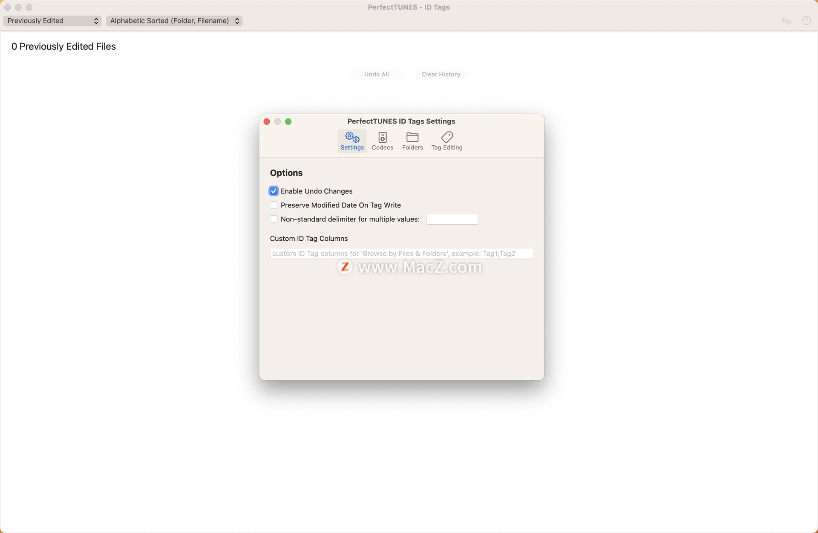Open settings gears icon in main toolbar
The width and height of the screenshot is (818, 533).
786,21
